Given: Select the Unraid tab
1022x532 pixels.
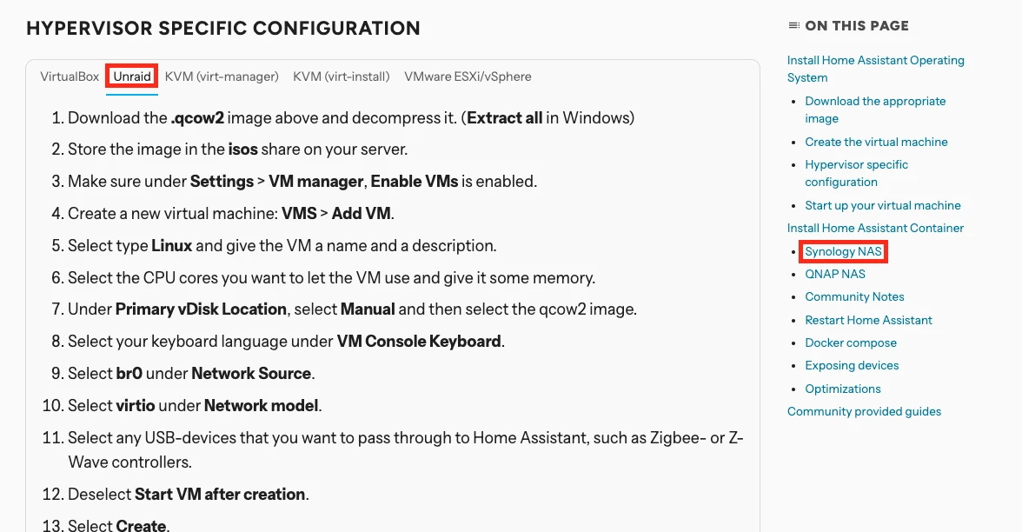Looking at the screenshot, I should pyautogui.click(x=131, y=76).
